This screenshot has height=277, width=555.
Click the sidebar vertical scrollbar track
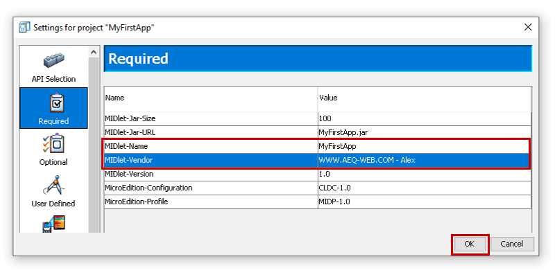pyautogui.click(x=94, y=145)
